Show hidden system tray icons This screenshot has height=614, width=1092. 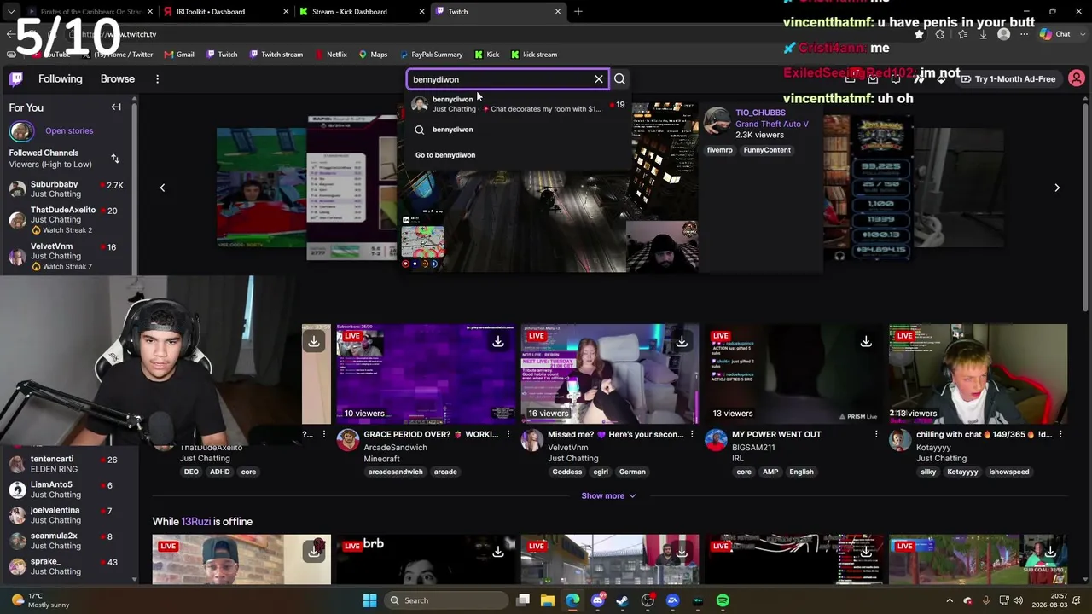[949, 600]
